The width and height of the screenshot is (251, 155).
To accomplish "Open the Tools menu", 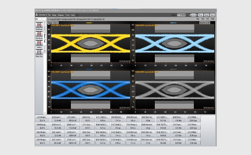I will tap(67, 15).
